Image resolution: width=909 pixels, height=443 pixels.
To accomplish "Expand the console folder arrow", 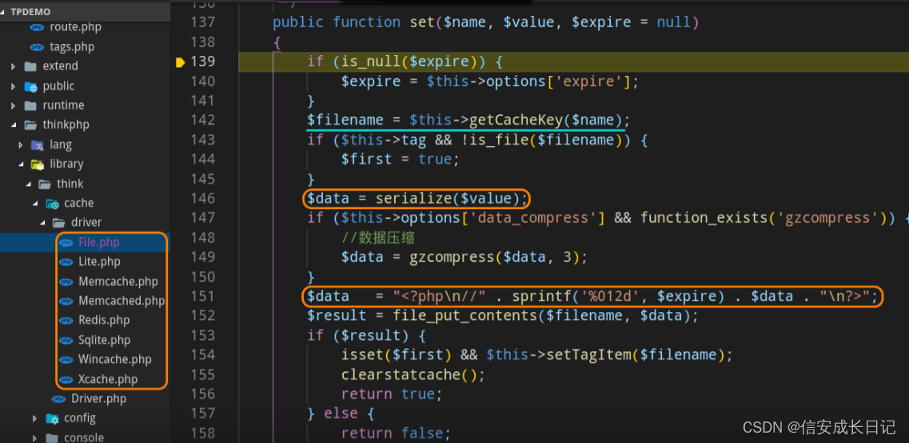I will [35, 437].
